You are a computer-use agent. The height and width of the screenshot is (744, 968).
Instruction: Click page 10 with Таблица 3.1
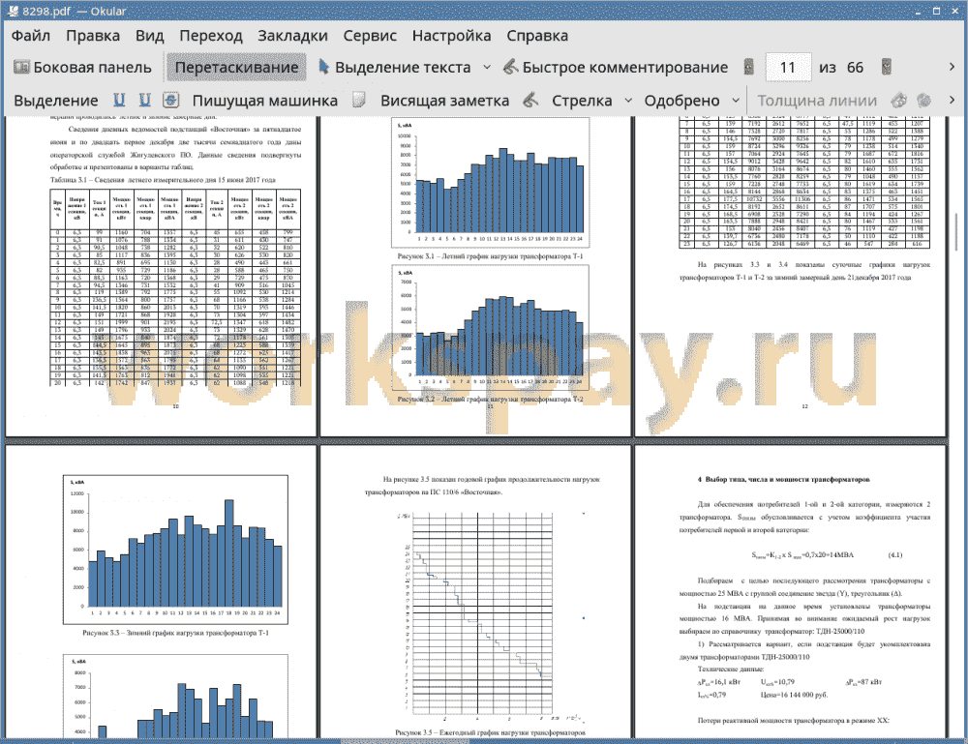coord(161,276)
